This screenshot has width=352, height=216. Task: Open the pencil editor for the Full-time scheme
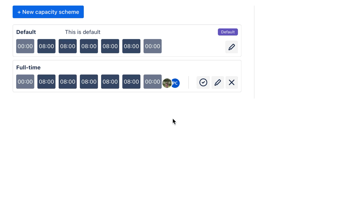point(218,82)
